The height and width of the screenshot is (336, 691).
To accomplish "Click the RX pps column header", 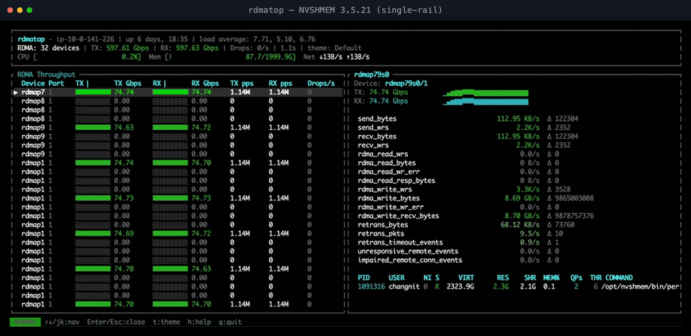I will (281, 83).
